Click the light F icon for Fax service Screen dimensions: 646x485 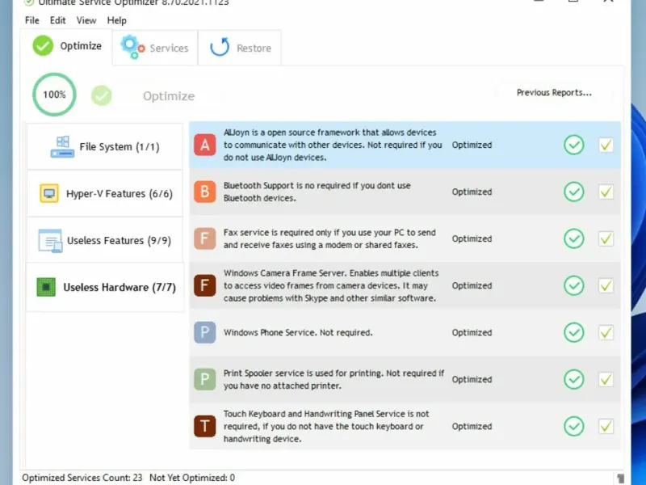point(205,238)
